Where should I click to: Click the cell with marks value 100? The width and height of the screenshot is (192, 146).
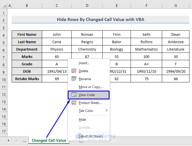coord(146,57)
